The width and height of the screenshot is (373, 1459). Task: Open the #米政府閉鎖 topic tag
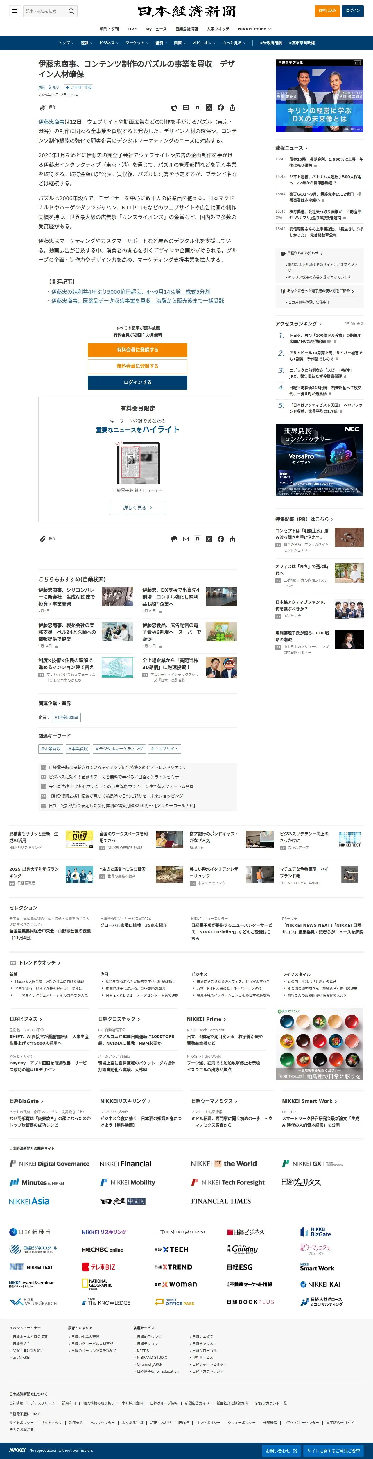tap(270, 43)
